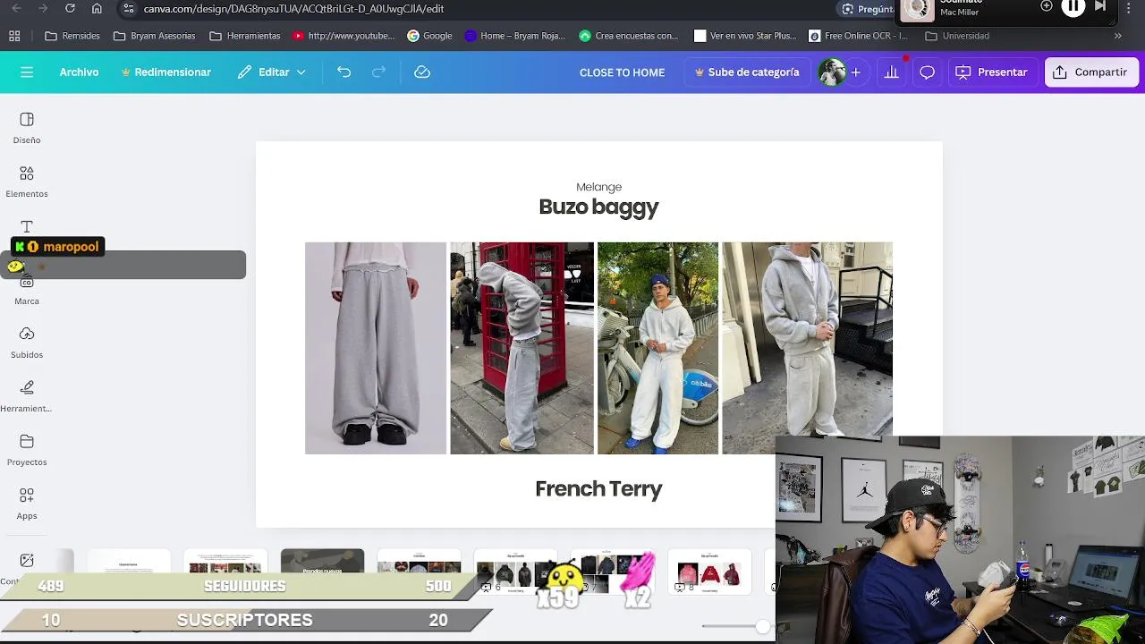1145x644 pixels.
Task: Open the site info icon in address bar
Action: coord(129,8)
